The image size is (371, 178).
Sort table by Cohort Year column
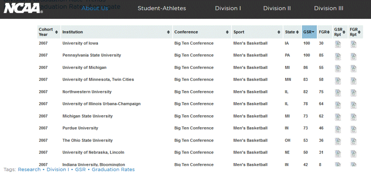pyautogui.click(x=49, y=32)
